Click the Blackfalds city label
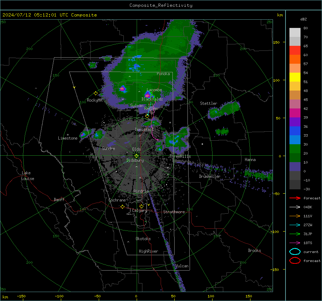 152,99
